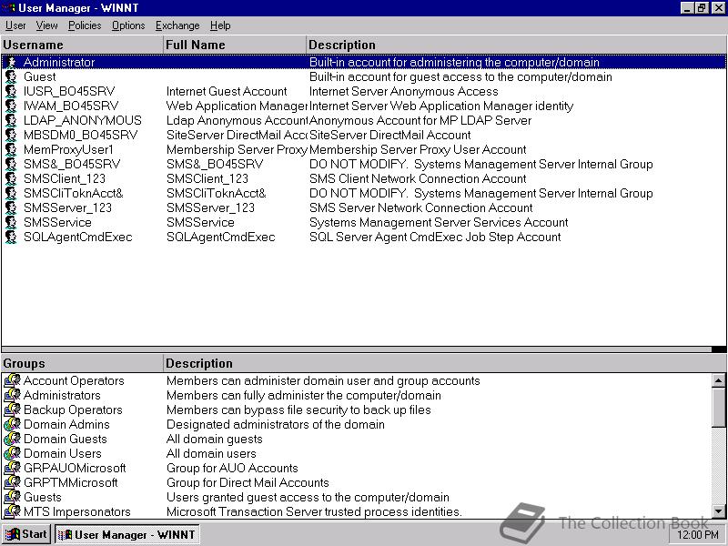Click the Administrator user icon

(x=11, y=62)
